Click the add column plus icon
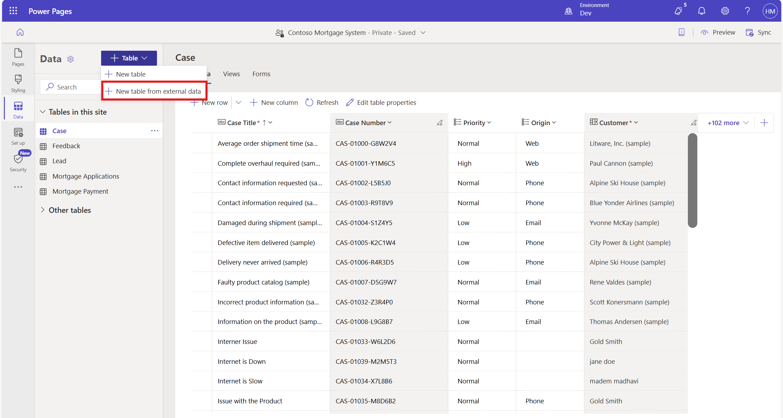783x418 pixels. coord(764,123)
